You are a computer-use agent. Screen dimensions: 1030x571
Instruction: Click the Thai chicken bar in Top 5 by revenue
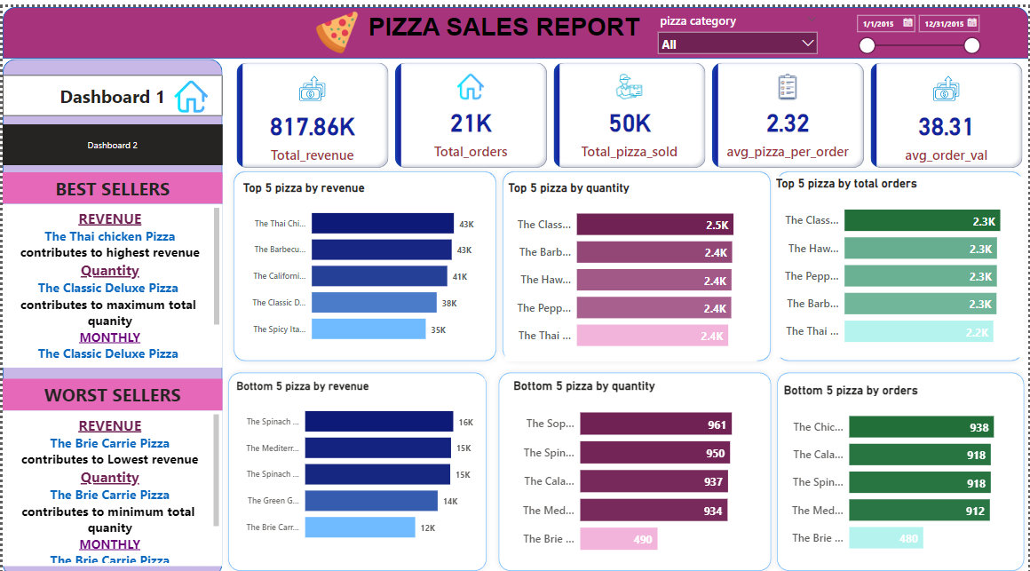click(x=382, y=223)
